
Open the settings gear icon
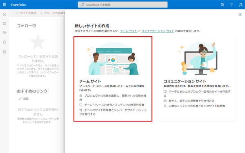click(222, 4)
